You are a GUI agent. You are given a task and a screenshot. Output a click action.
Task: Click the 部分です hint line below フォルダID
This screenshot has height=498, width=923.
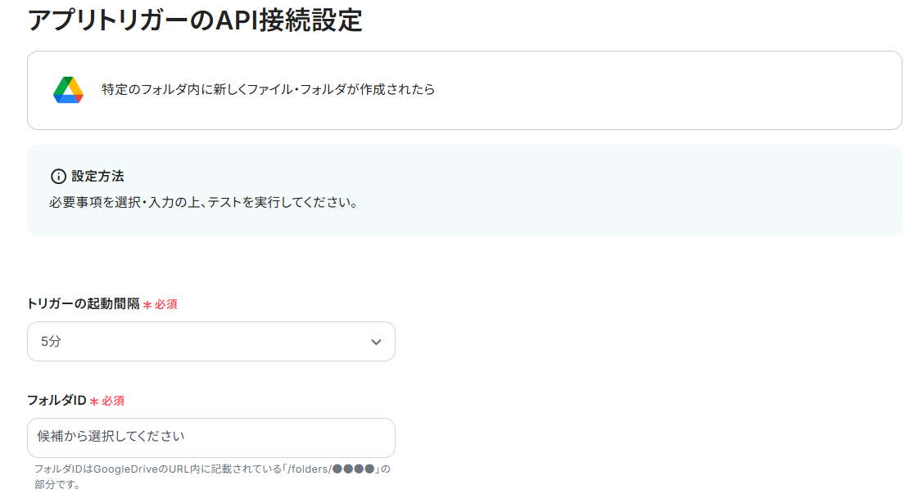click(57, 484)
